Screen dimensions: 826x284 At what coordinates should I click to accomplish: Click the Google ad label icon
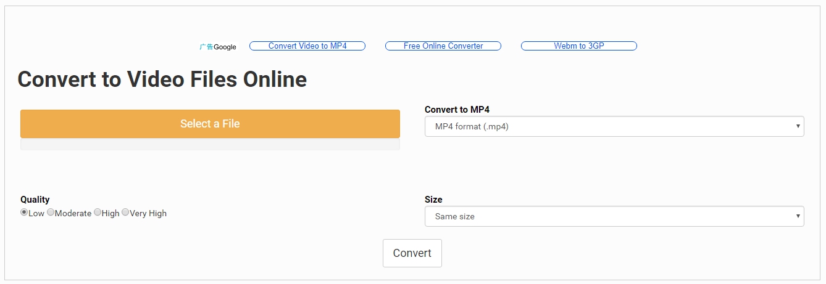click(217, 47)
